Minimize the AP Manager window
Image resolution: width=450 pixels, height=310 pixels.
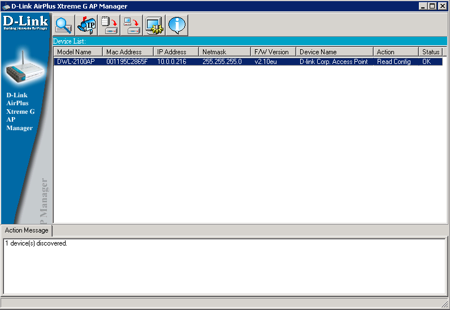[423, 6]
